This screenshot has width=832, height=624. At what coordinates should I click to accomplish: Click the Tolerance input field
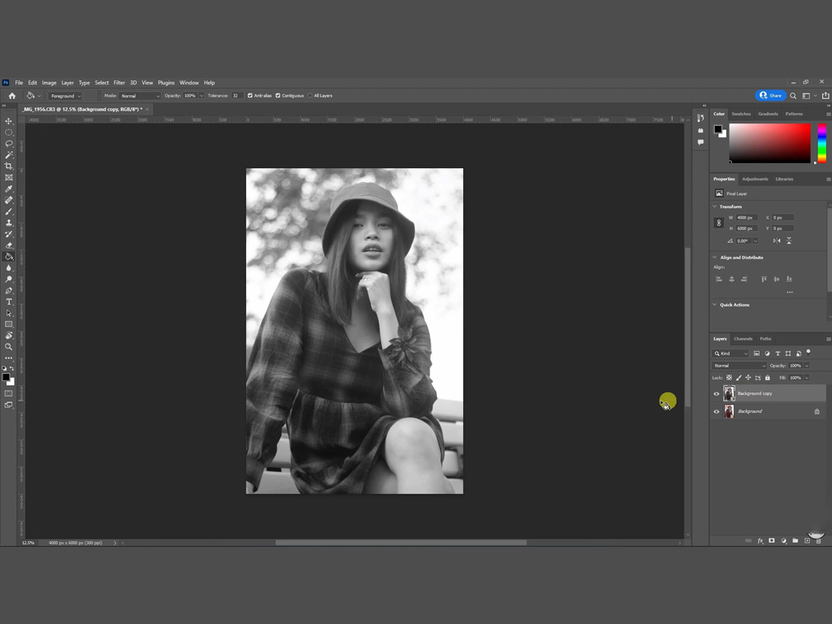point(236,96)
